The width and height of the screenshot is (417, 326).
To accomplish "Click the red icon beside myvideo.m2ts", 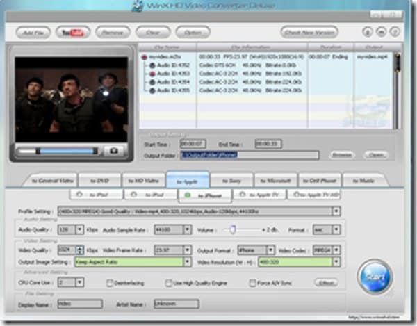I will [145, 57].
